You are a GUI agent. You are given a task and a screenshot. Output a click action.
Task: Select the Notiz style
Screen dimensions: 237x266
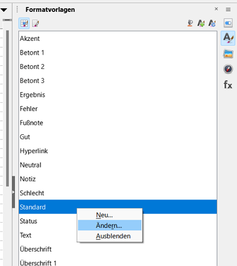tap(118, 179)
